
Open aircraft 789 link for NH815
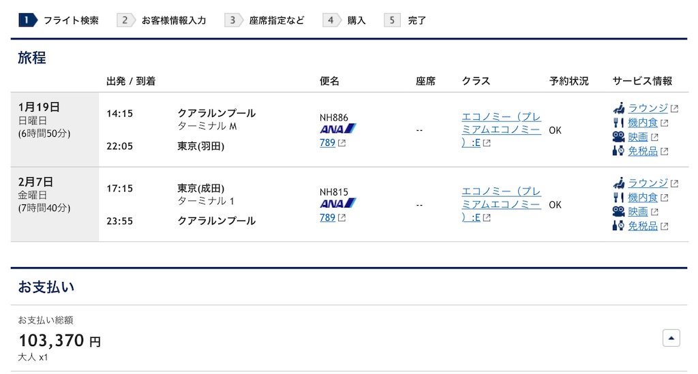tap(328, 217)
